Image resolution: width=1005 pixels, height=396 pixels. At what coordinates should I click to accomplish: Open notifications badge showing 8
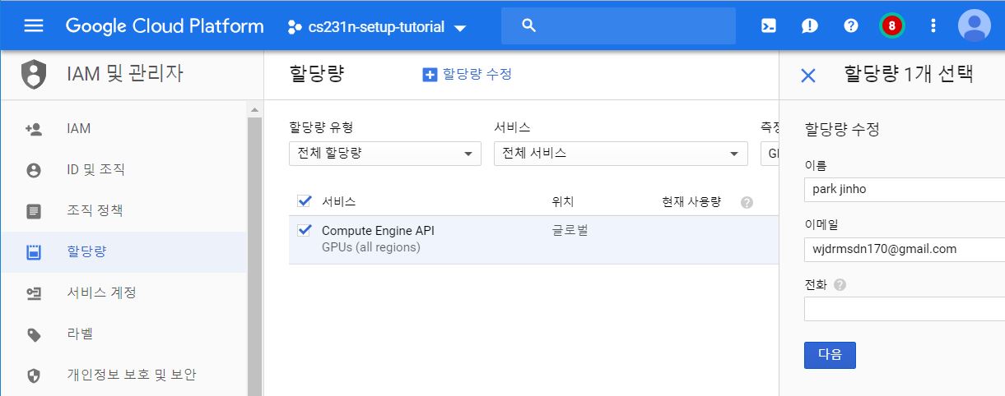pyautogui.click(x=891, y=25)
